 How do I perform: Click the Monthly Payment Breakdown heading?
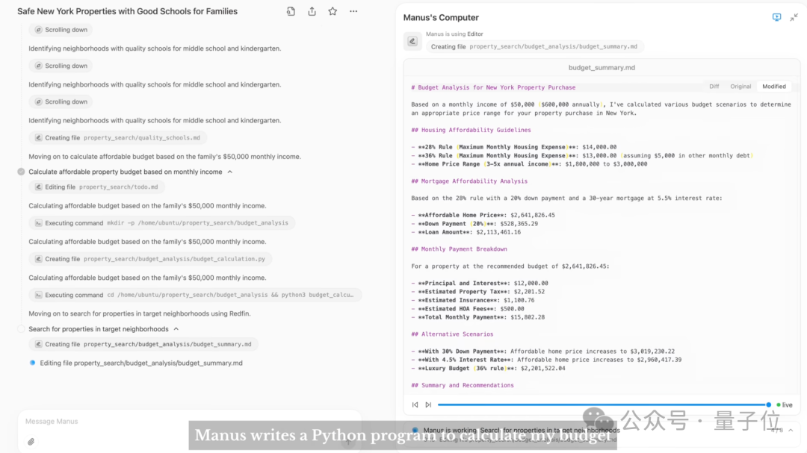[459, 249]
